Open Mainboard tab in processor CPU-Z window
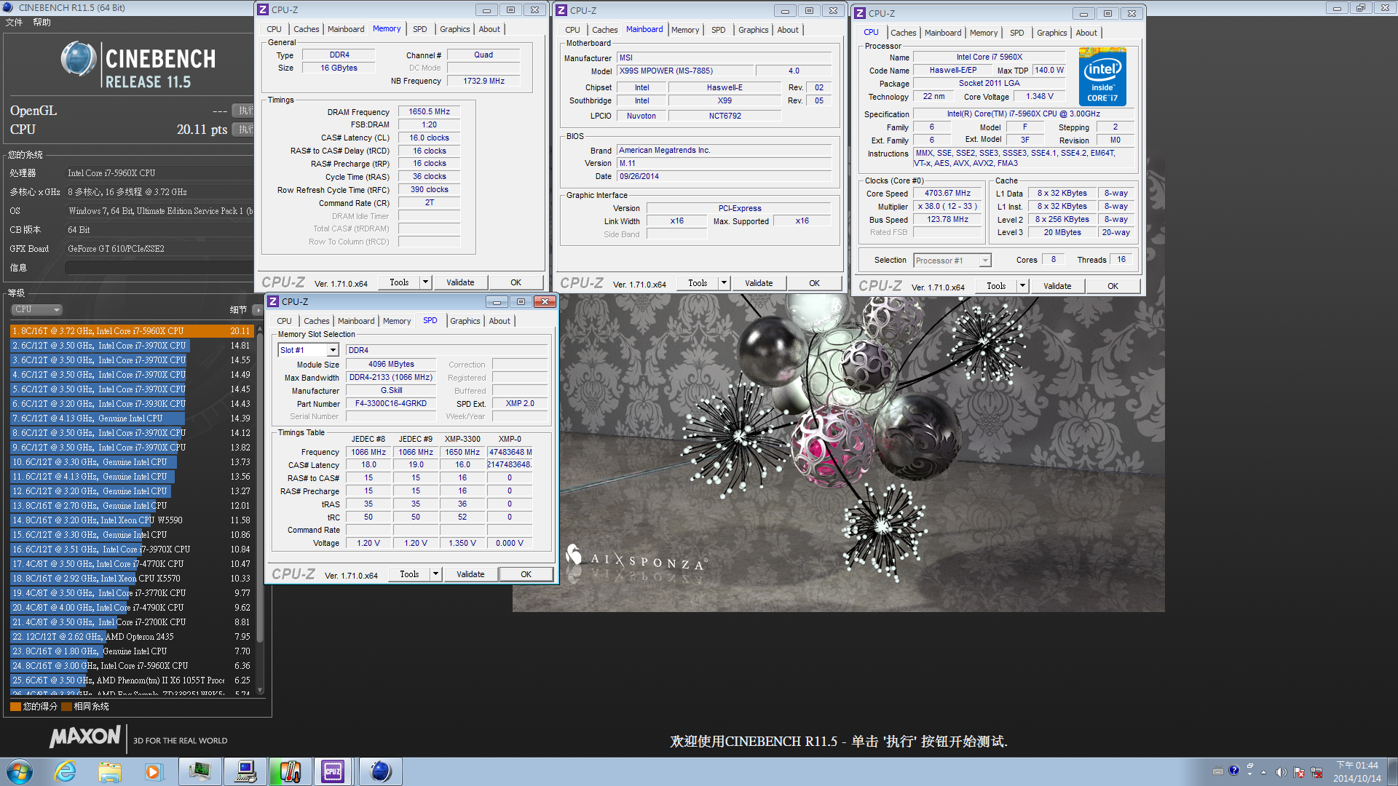Screen dimensions: 1398x786 [943, 33]
